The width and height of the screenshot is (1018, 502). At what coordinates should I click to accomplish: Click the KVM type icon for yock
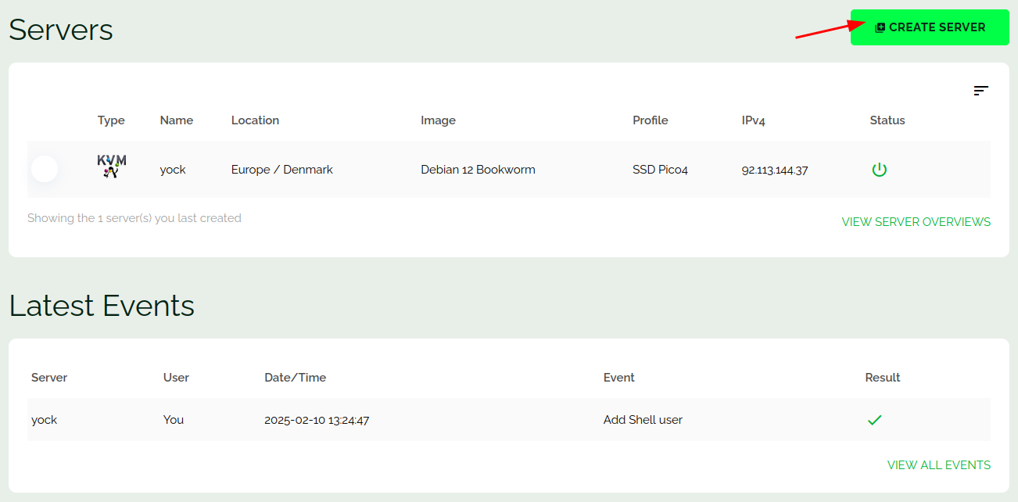pyautogui.click(x=112, y=167)
